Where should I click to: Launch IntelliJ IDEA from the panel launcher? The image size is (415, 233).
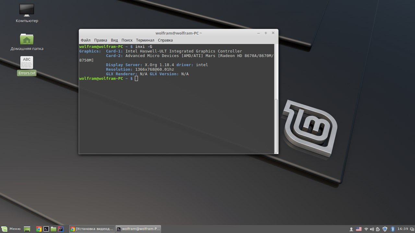pyautogui.click(x=61, y=229)
